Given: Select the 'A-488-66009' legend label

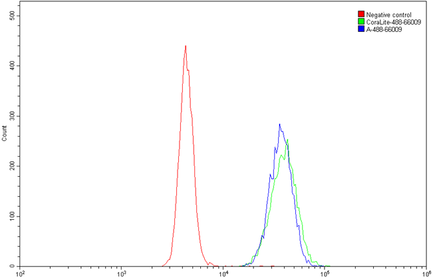Looking at the screenshot, I should tap(384, 29).
